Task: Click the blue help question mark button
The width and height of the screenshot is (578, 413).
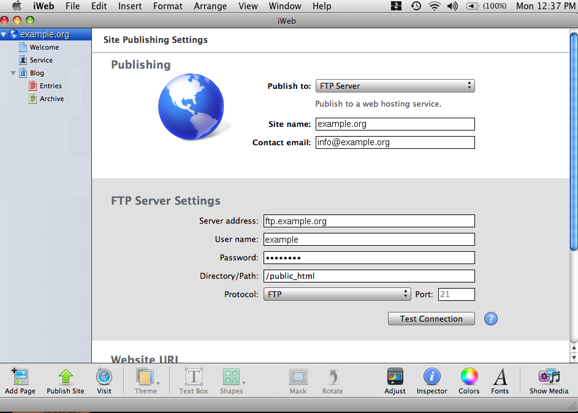Action: pos(490,319)
